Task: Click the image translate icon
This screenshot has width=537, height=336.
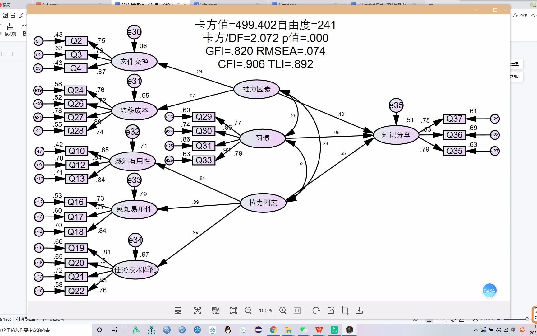Action: click(216, 310)
